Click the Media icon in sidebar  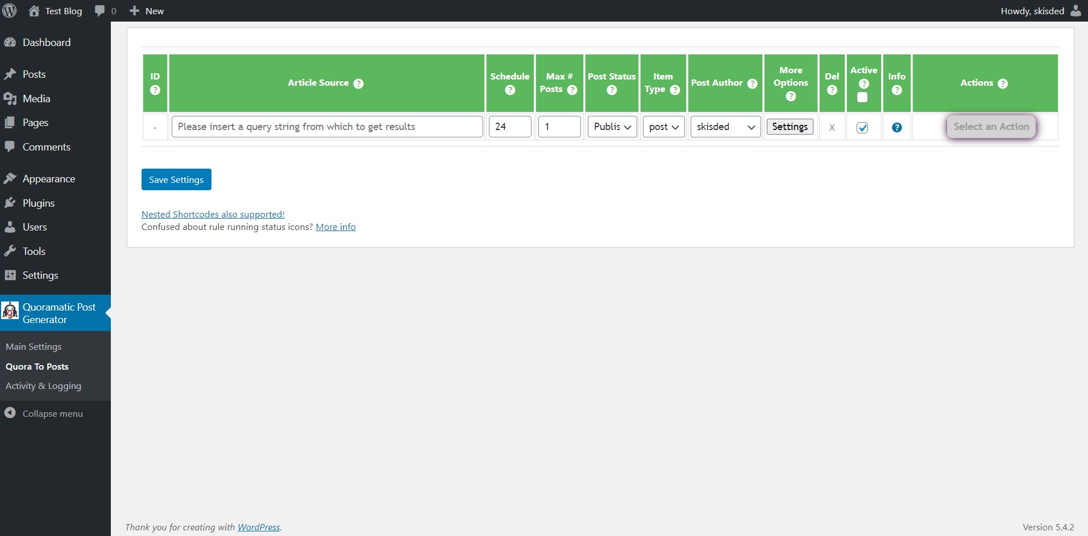(10, 99)
